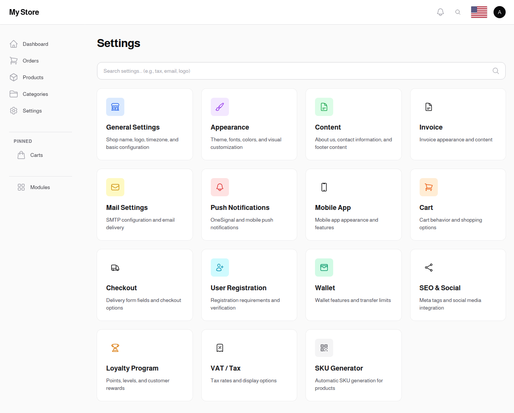Screen dimensions: 514x413
Task: Change language via the US flag selector
Action: (479, 12)
